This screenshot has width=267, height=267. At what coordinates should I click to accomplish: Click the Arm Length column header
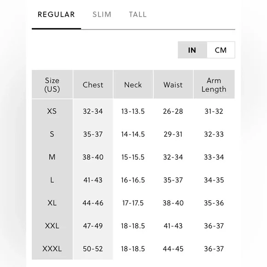(214, 84)
